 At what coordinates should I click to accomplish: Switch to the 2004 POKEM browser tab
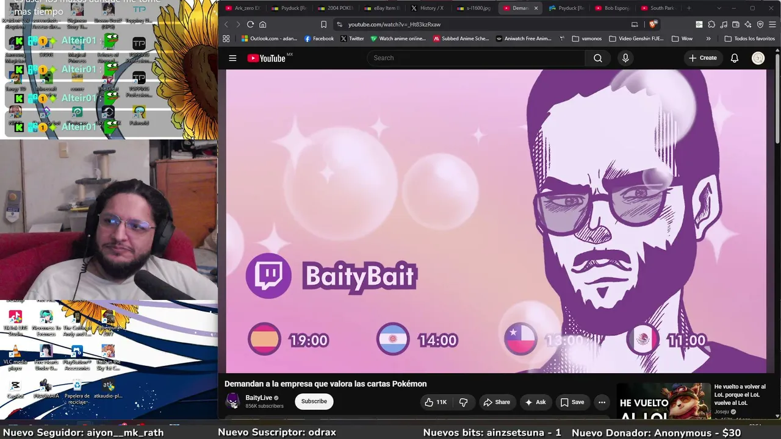[335, 8]
